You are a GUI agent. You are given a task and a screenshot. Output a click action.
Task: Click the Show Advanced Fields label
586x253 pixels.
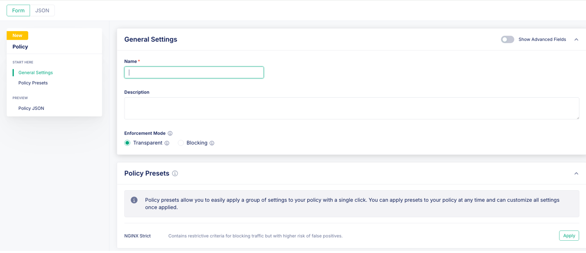(x=542, y=39)
